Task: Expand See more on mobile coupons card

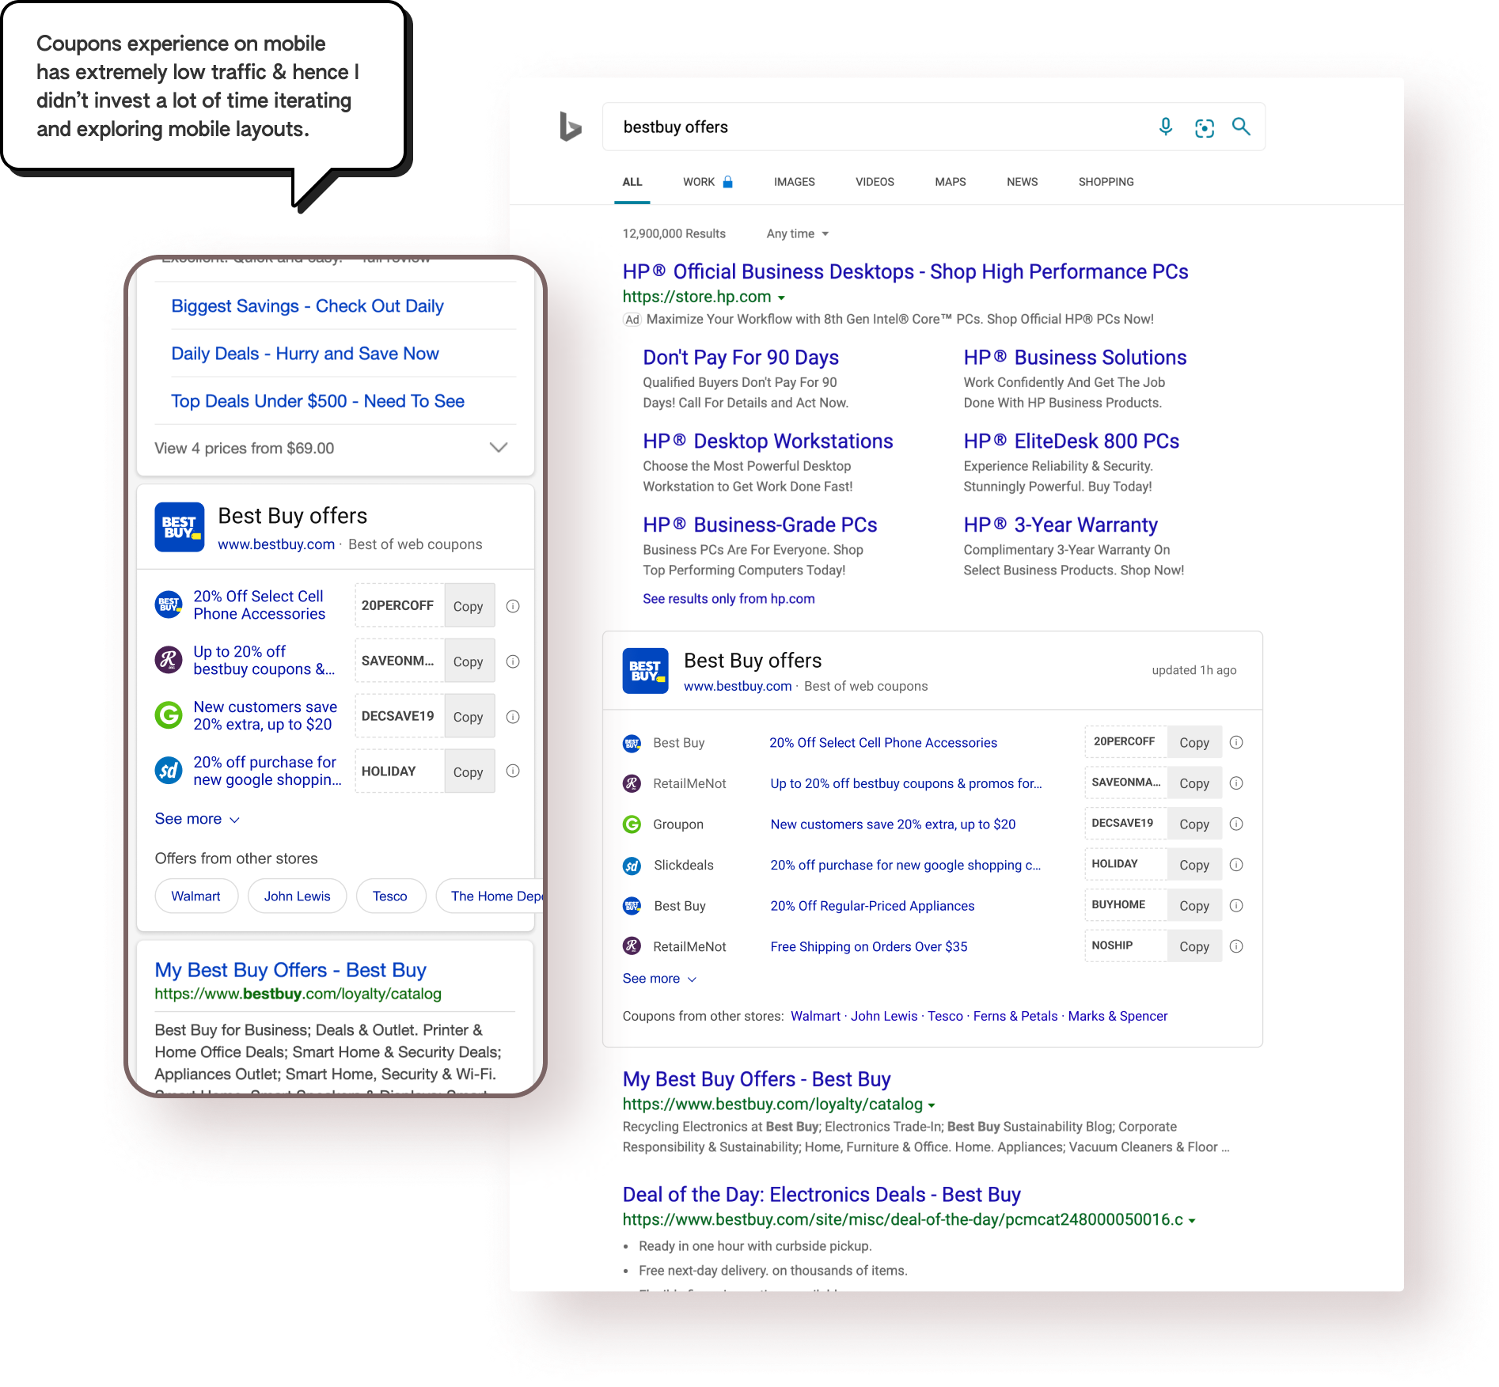Action: pos(196,819)
